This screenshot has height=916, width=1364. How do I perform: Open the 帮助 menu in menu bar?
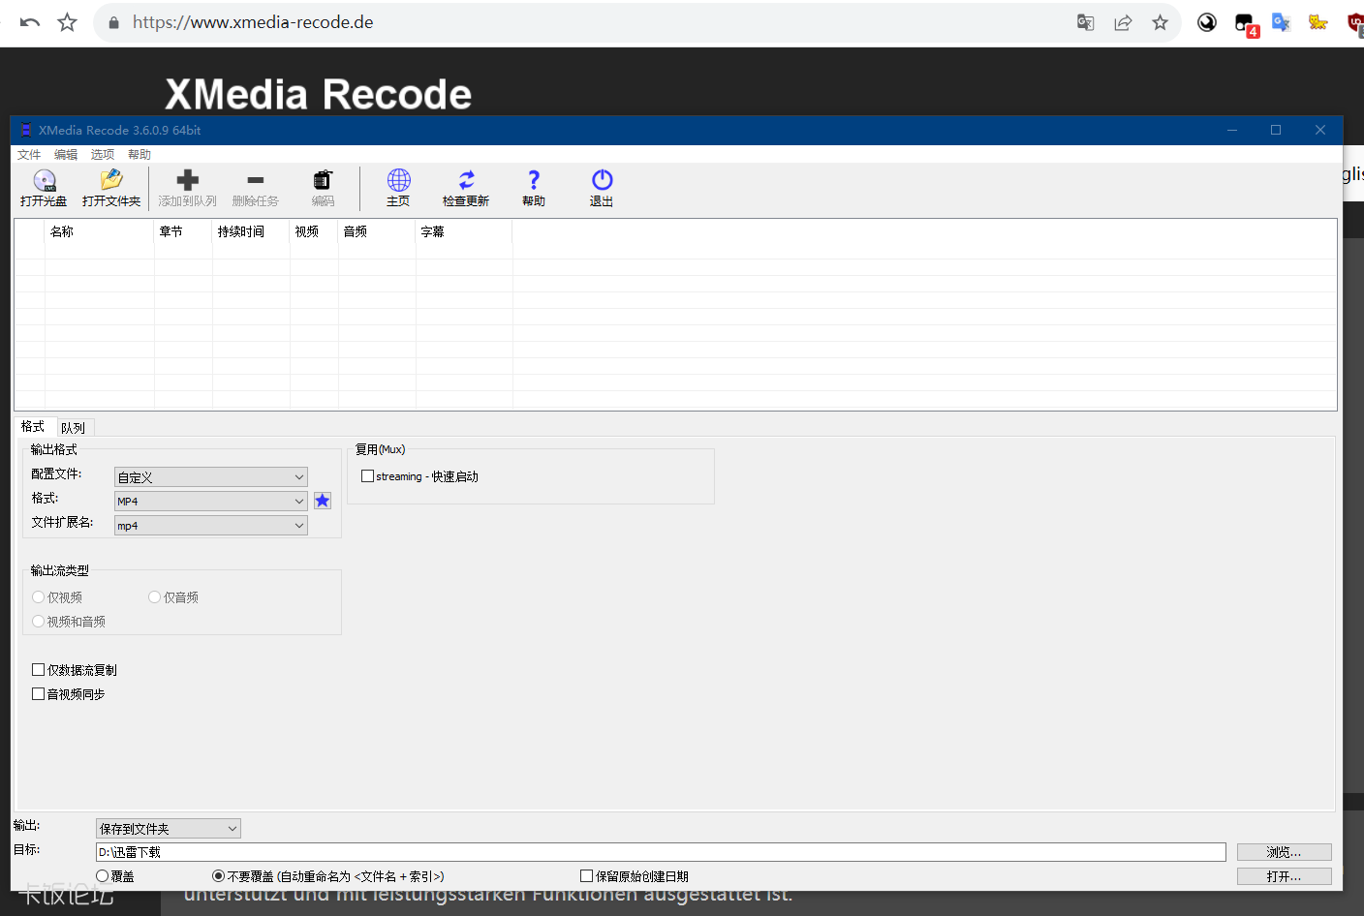click(x=139, y=155)
